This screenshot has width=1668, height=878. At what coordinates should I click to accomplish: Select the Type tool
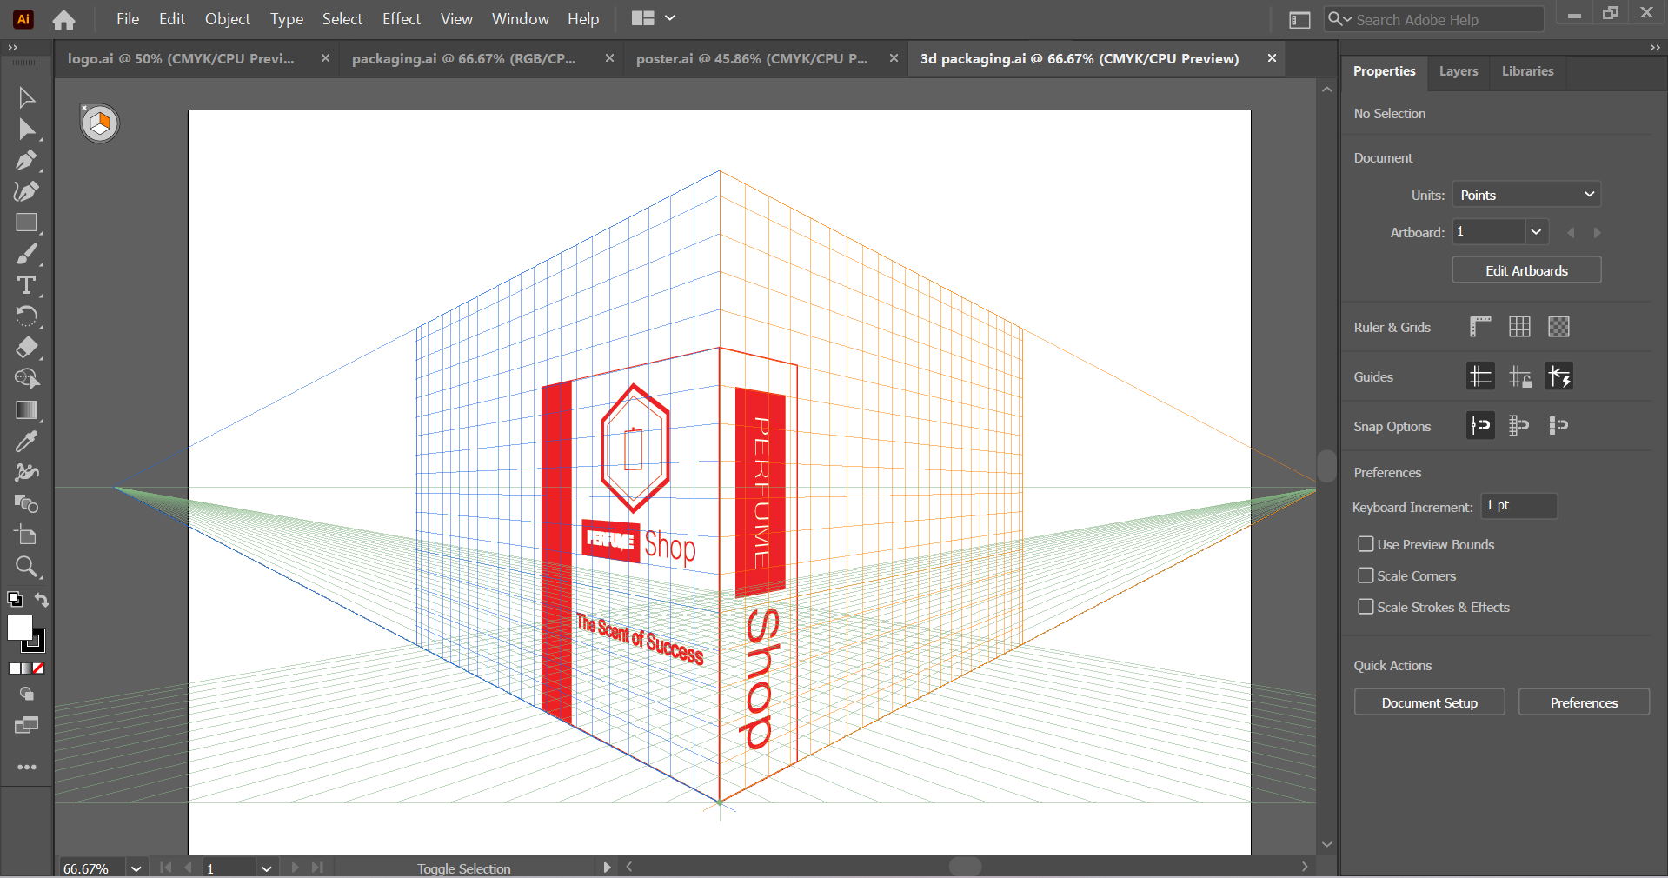[x=26, y=285]
